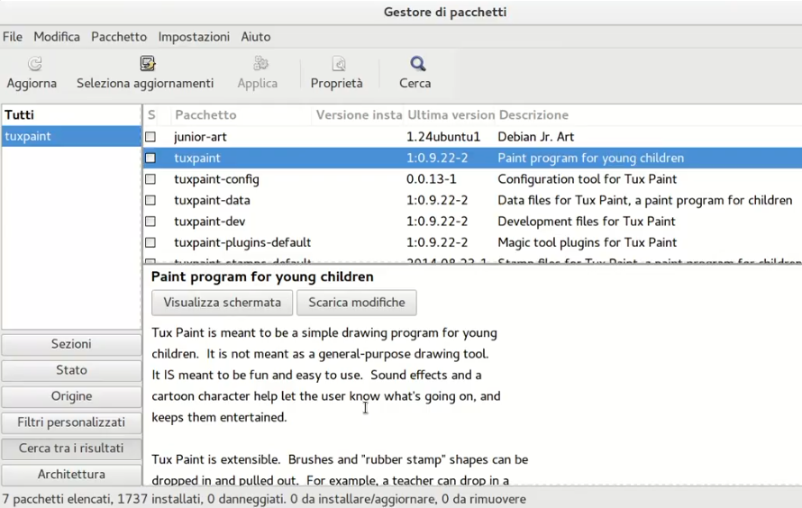The width and height of the screenshot is (802, 508).
Task: Select the Tutti category in sidebar
Action: (20, 115)
